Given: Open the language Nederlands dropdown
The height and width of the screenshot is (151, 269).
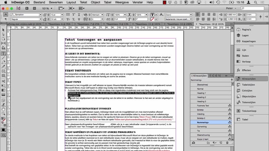Looking at the screenshot, I should tap(178, 19).
